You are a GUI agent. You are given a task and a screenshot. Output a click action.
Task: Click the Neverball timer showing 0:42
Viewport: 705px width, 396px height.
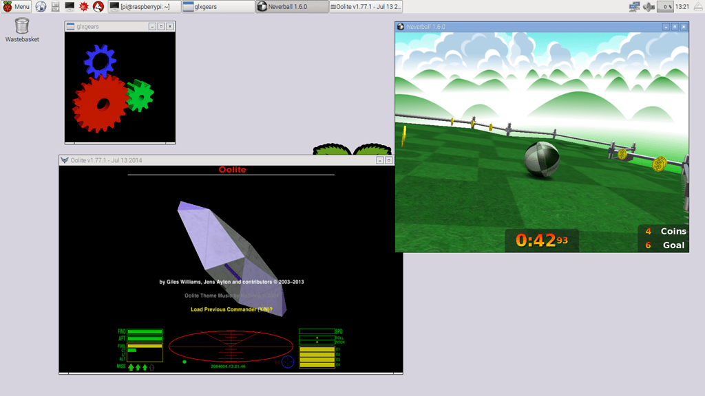(x=540, y=241)
